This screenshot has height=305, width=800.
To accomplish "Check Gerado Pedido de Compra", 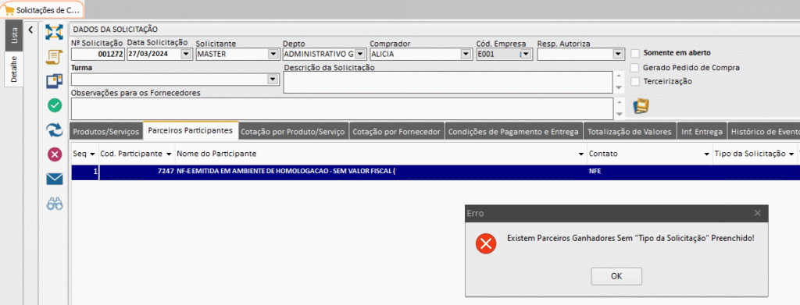I will point(635,67).
